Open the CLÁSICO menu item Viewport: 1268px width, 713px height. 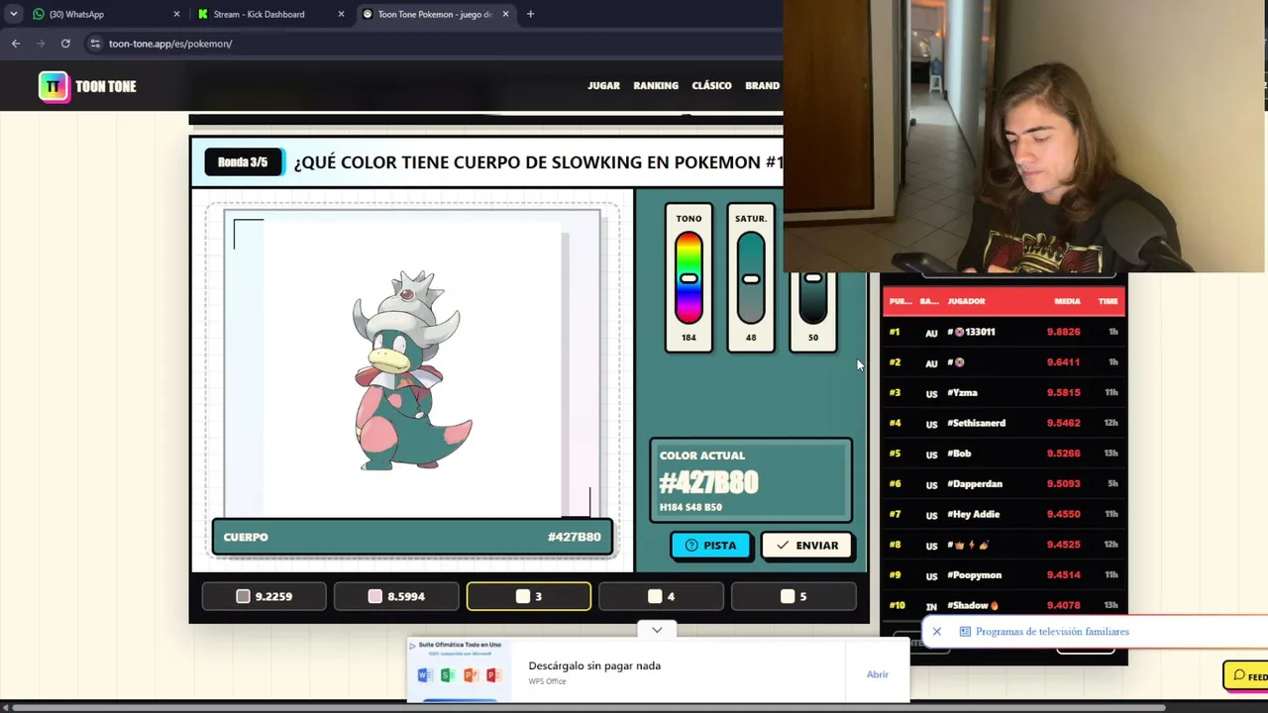tap(711, 86)
